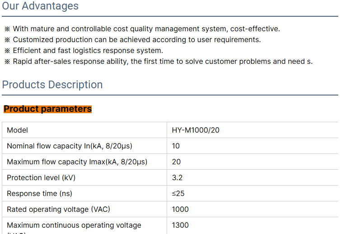Image resolution: width=341 pixels, height=234 pixels.
Task: Click the orange highlighted "Product parameters" label
Action: (48, 109)
